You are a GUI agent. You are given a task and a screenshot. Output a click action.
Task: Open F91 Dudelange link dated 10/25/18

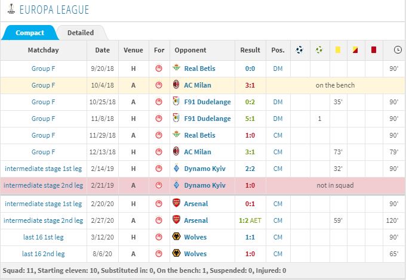tap(207, 102)
